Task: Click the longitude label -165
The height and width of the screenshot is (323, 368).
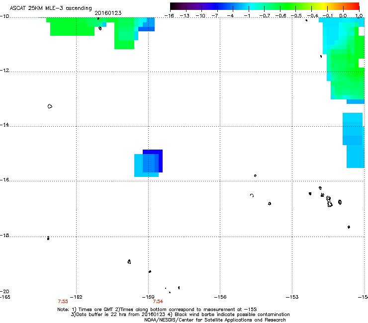Action: (x=5, y=297)
